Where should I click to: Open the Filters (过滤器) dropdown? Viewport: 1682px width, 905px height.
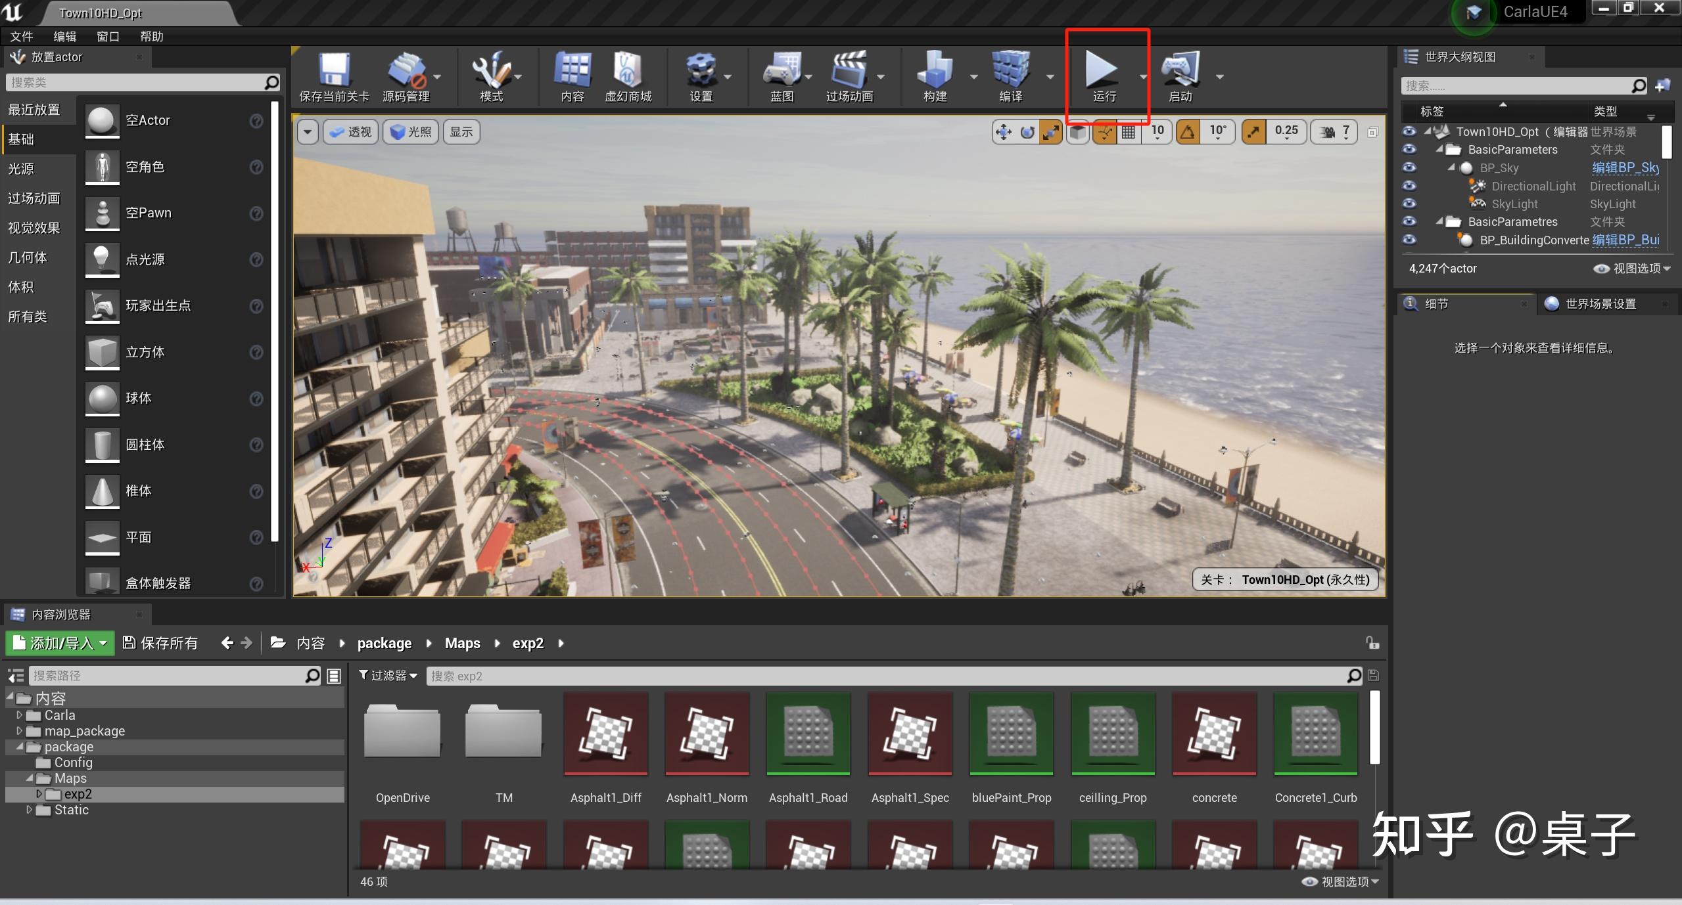(388, 676)
